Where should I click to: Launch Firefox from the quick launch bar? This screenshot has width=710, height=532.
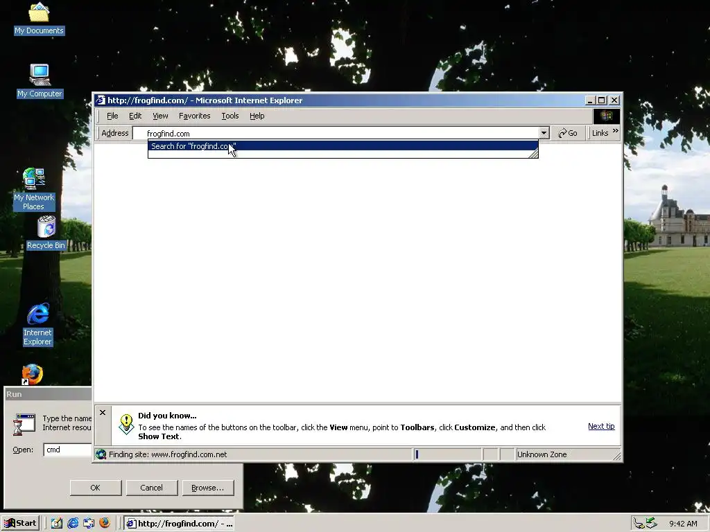click(105, 523)
